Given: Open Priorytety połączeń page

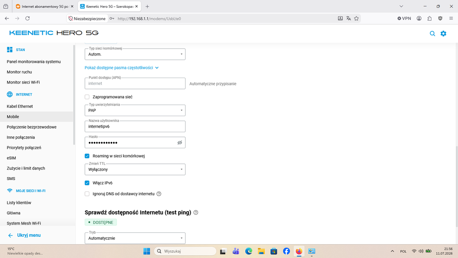Looking at the screenshot, I should [x=24, y=148].
